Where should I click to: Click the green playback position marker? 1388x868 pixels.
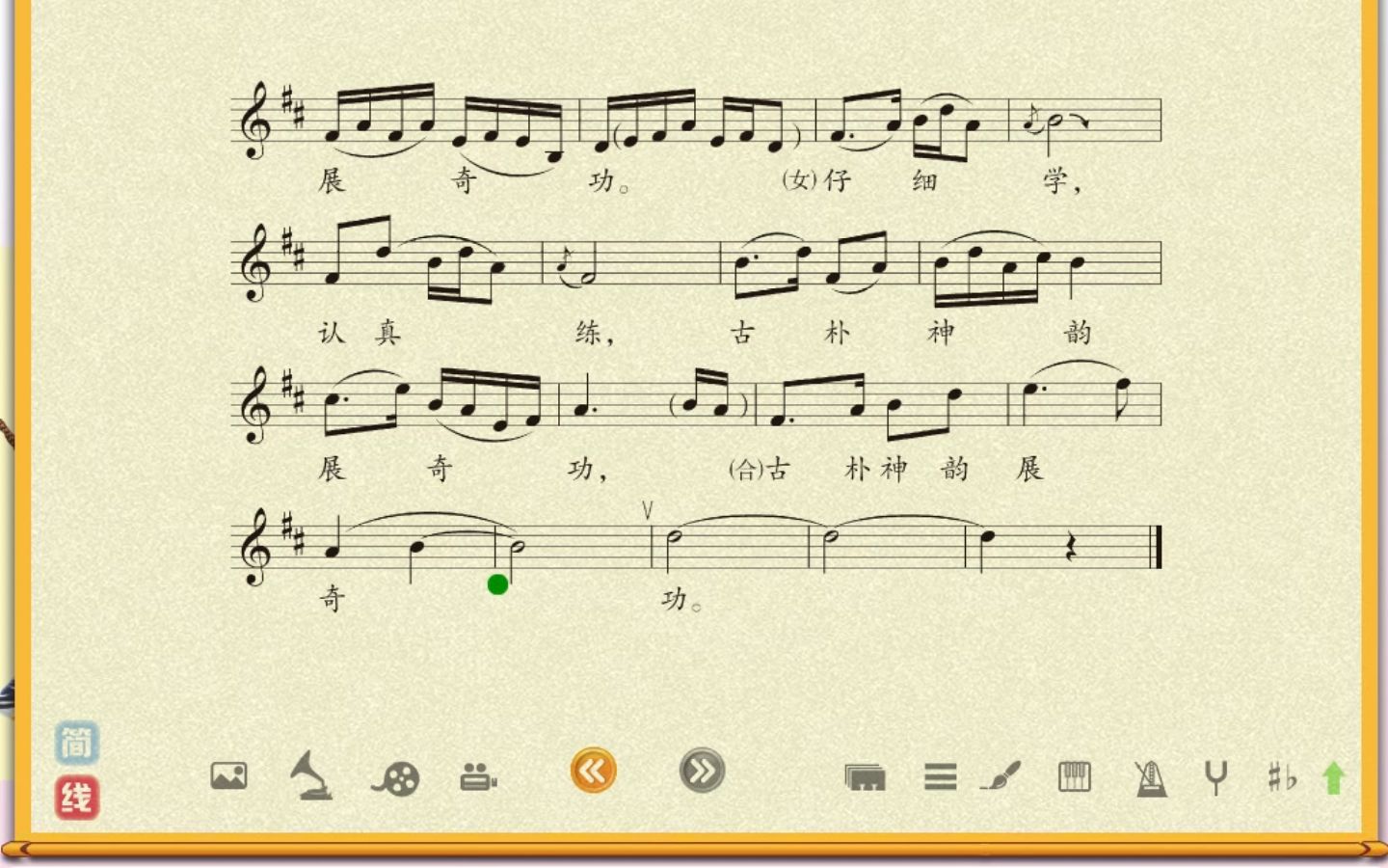[497, 583]
